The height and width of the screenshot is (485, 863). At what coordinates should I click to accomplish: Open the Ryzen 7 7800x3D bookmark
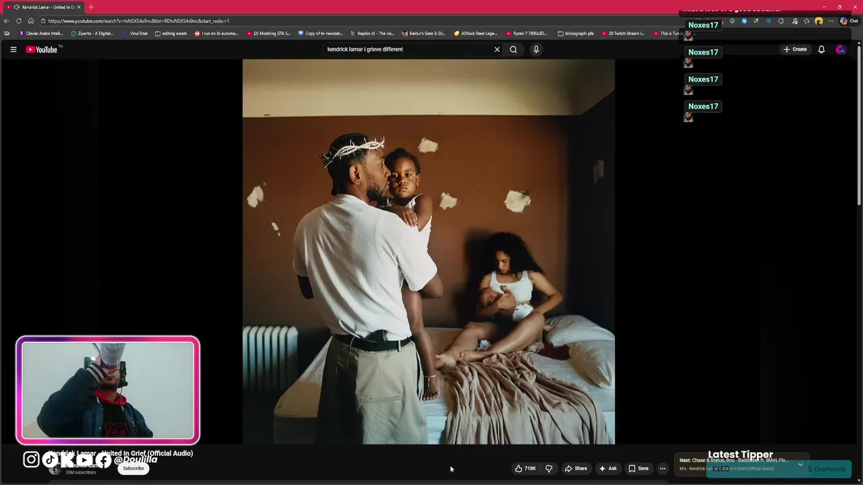click(527, 33)
